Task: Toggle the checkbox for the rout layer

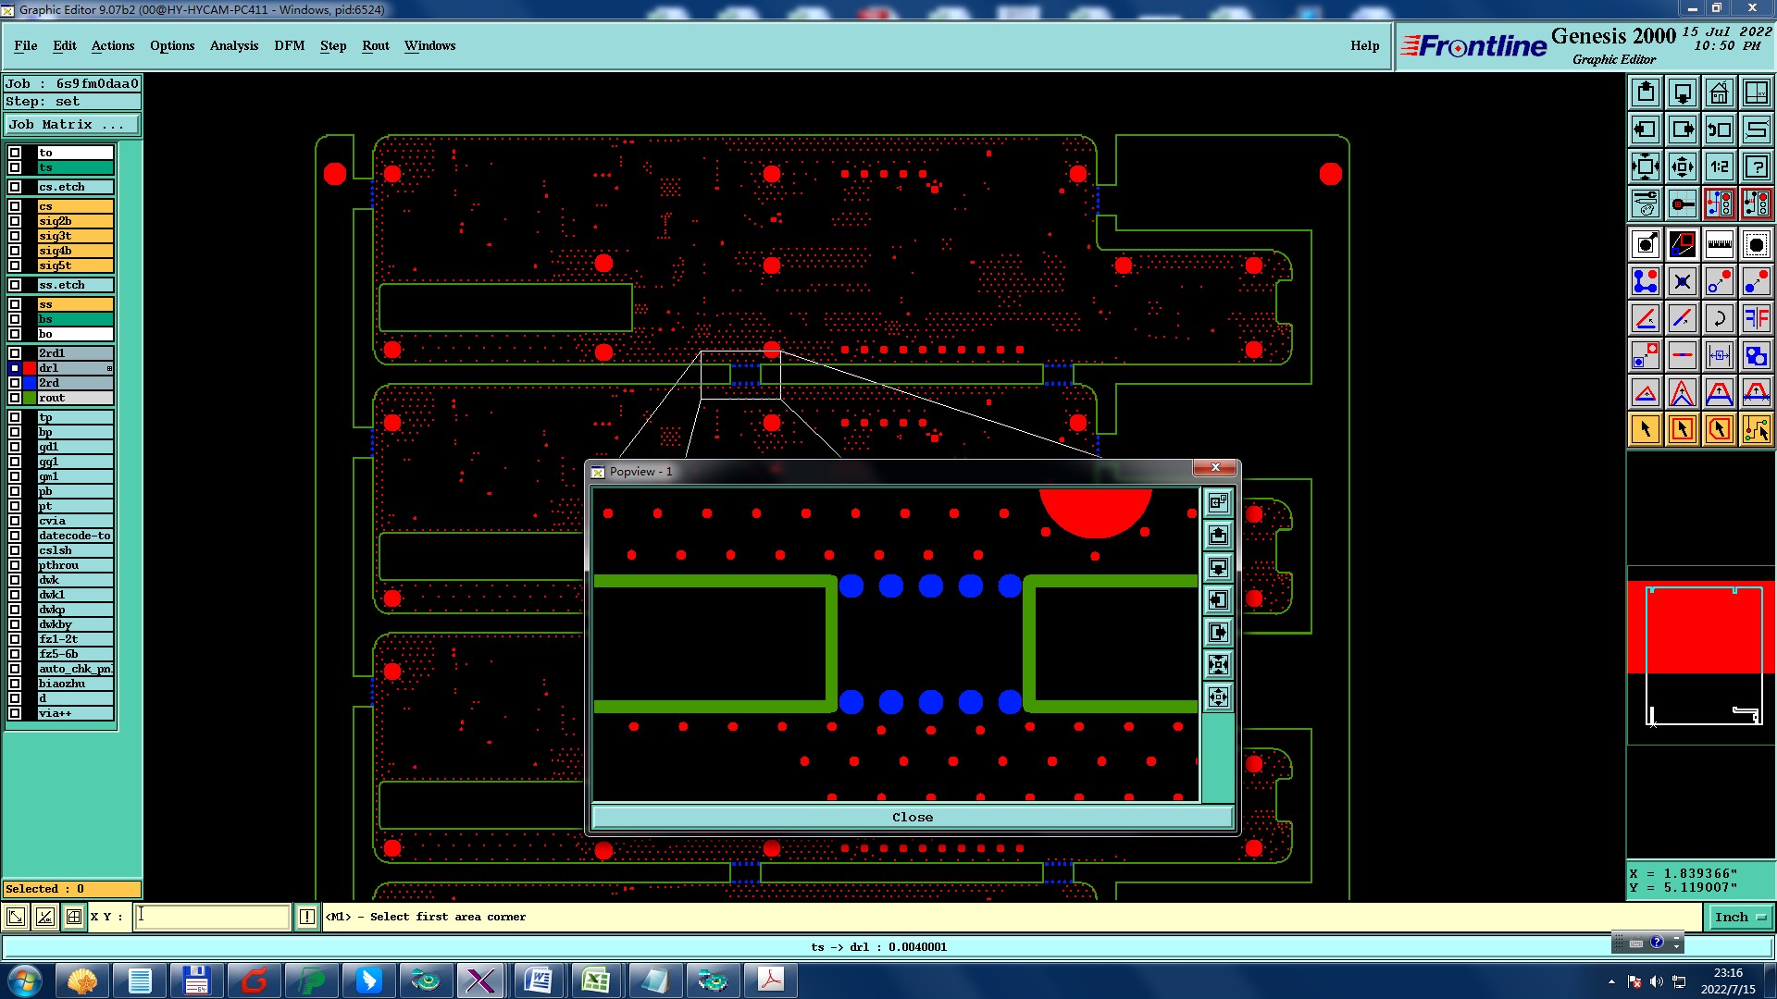Action: 15,398
